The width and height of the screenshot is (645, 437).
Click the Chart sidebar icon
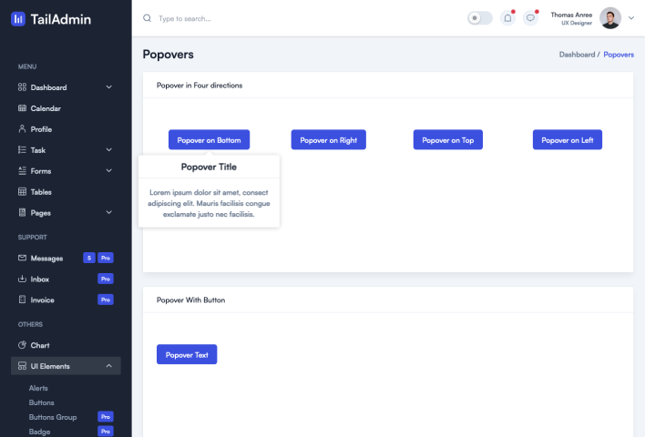pos(22,346)
